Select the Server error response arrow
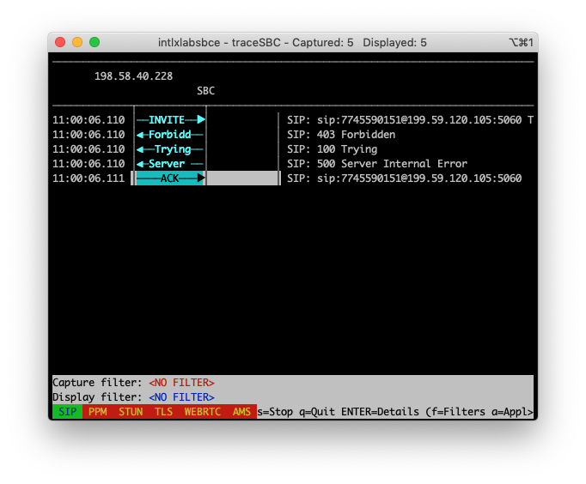Image resolution: width=586 pixels, height=484 pixels. 170,163
